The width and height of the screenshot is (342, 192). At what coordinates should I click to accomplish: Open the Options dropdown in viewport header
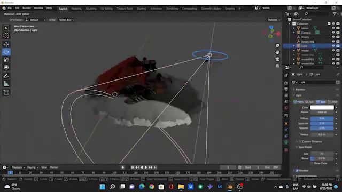tap(274, 20)
